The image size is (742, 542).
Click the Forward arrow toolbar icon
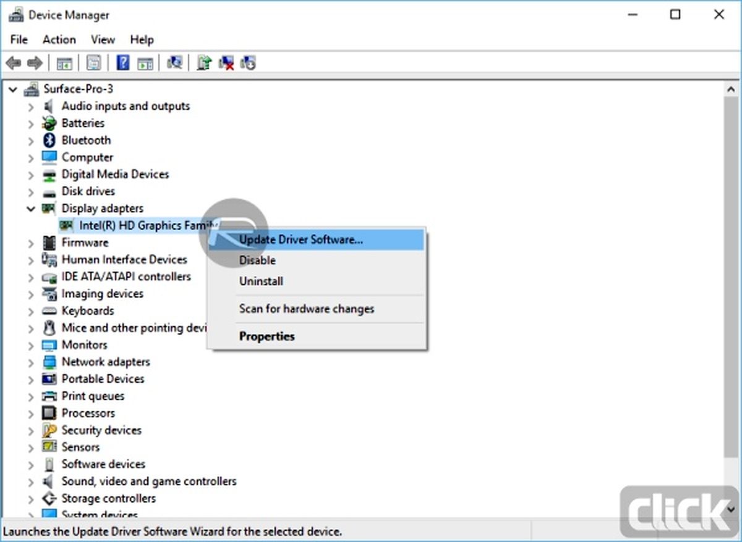pyautogui.click(x=35, y=62)
